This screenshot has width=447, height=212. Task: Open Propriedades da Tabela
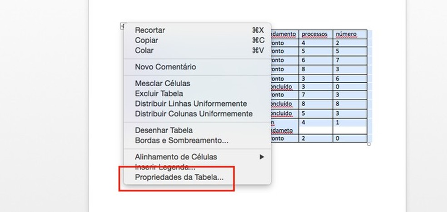(179, 177)
